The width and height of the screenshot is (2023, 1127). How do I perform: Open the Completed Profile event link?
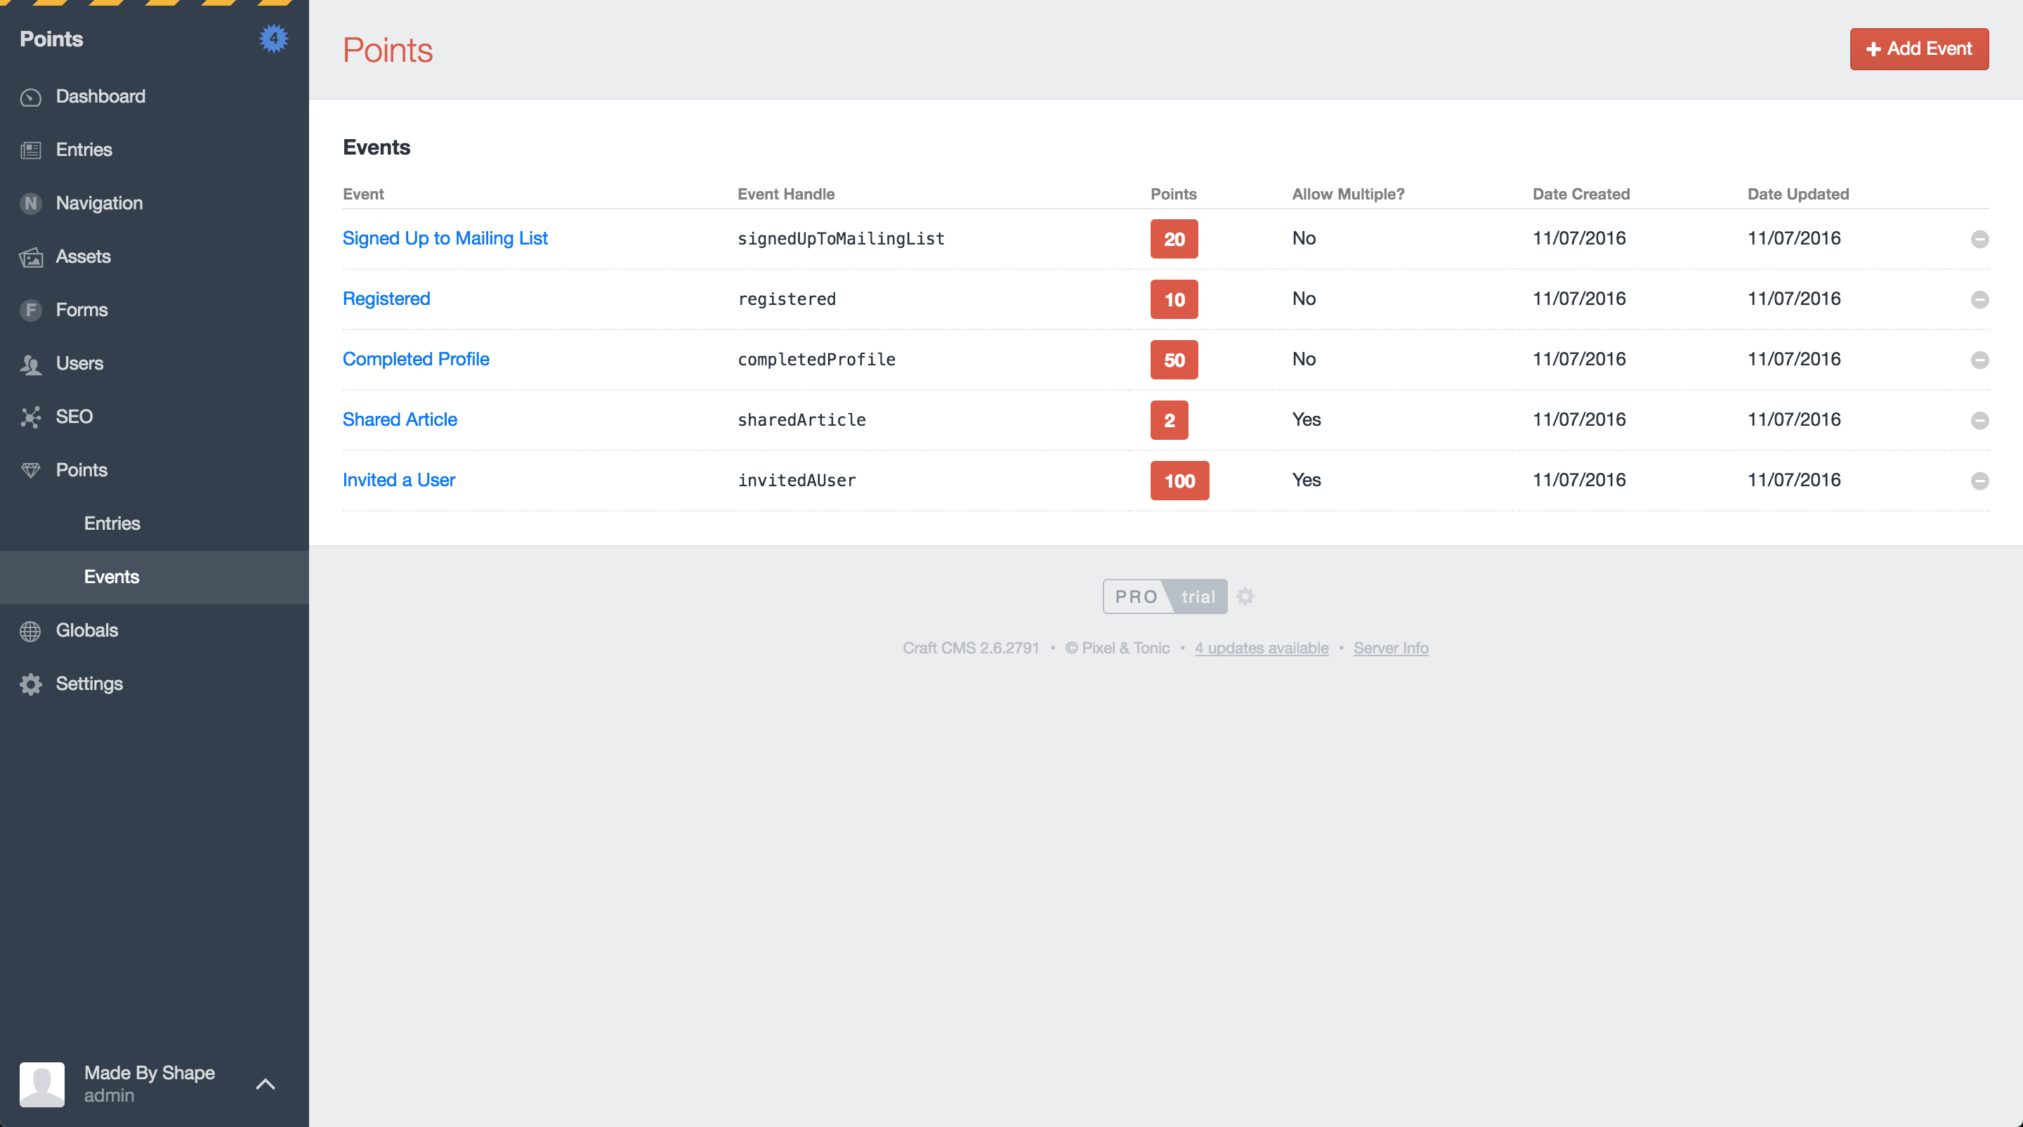pyautogui.click(x=415, y=360)
